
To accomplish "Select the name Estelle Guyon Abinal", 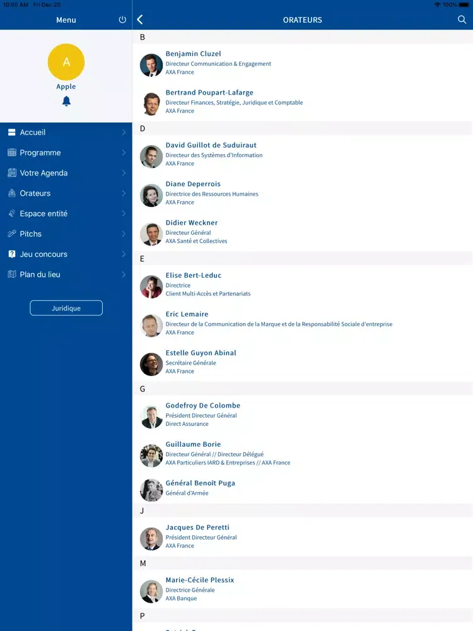I will point(201,353).
